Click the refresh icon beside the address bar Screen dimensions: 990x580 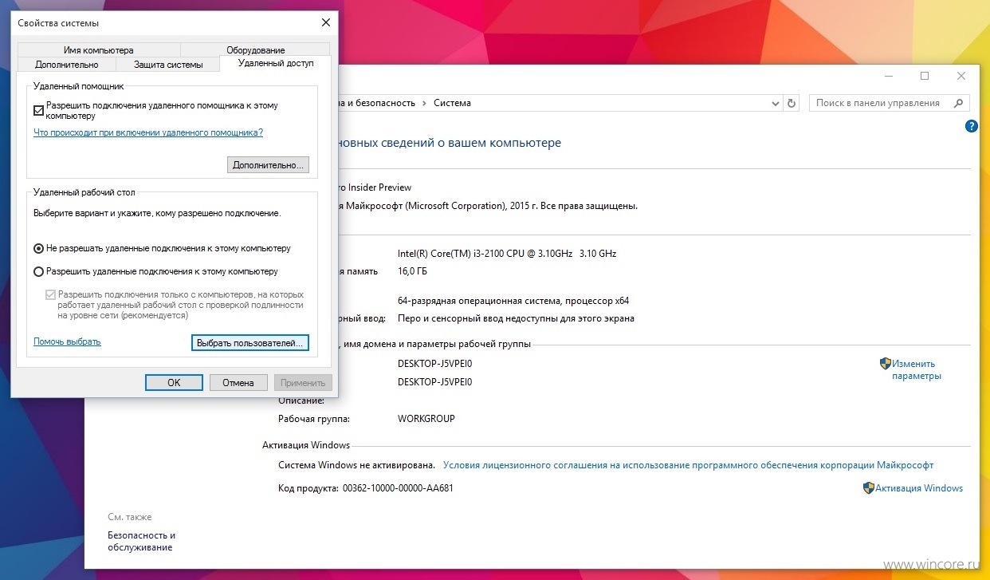point(792,103)
